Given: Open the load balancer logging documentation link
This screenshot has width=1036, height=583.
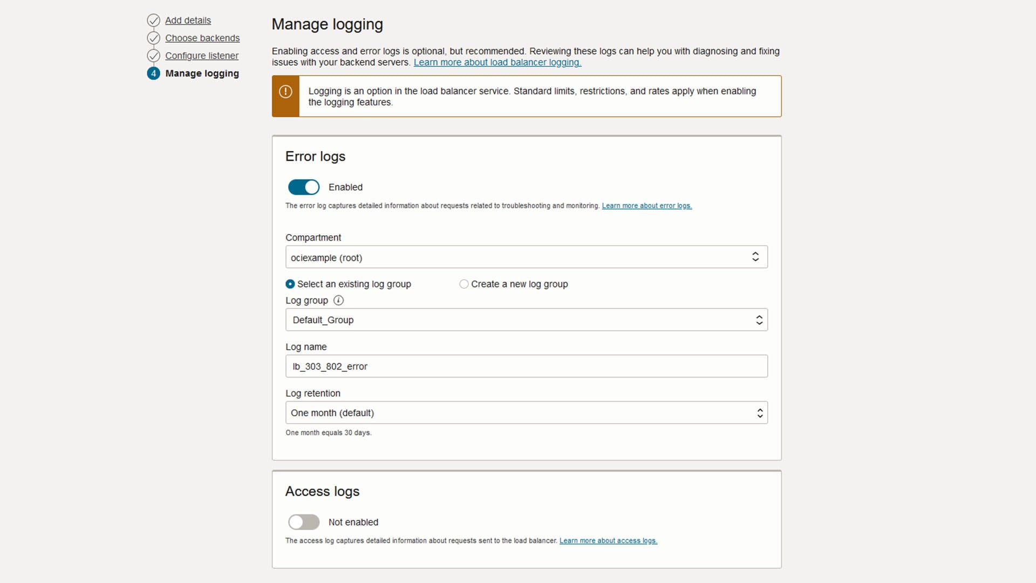Looking at the screenshot, I should pos(497,62).
